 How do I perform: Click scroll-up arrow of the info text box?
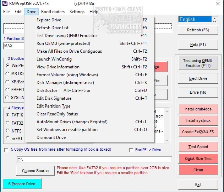(167, 111)
